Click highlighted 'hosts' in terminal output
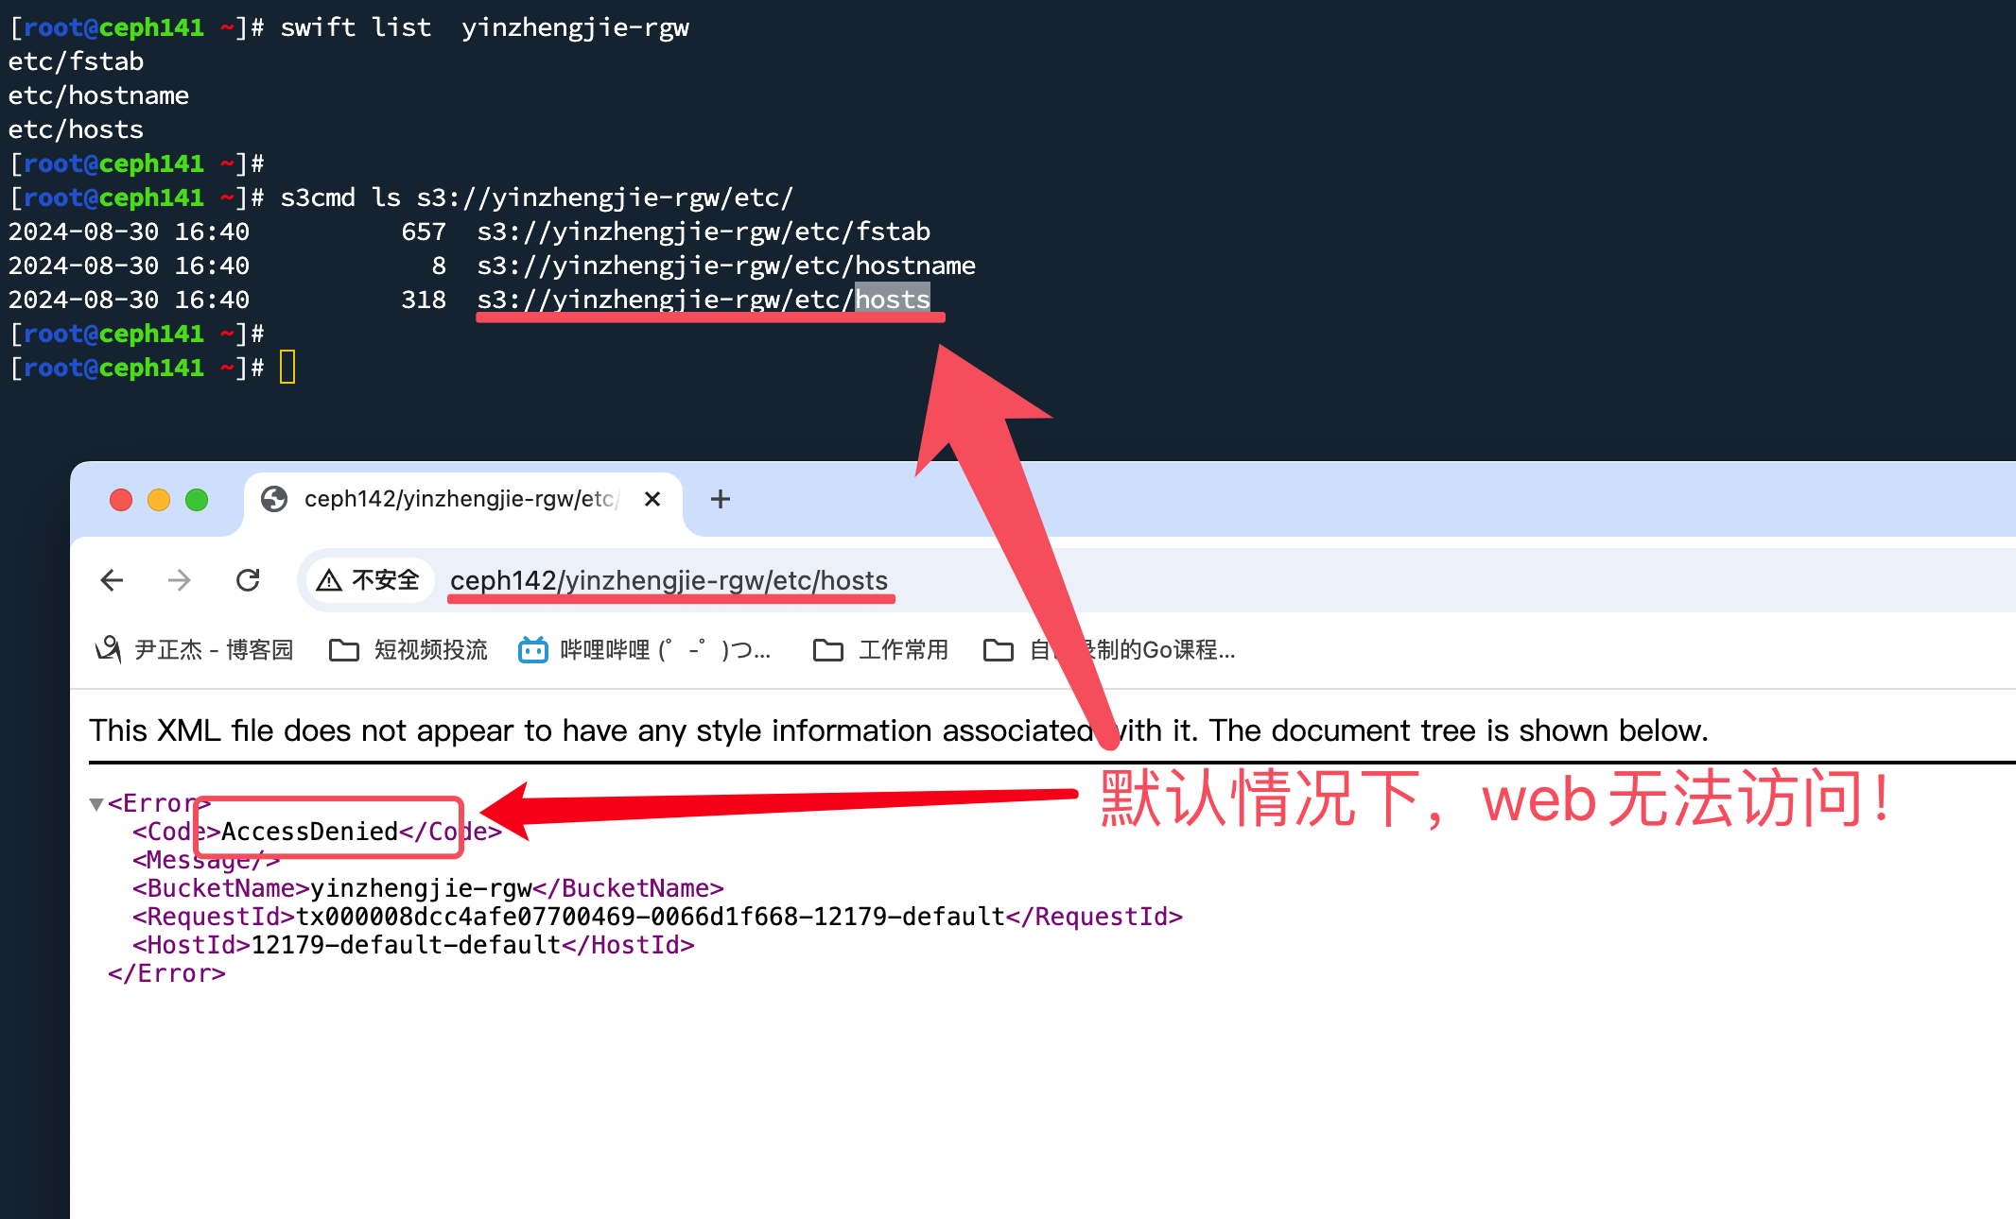This screenshot has width=2016, height=1219. pos(893,300)
